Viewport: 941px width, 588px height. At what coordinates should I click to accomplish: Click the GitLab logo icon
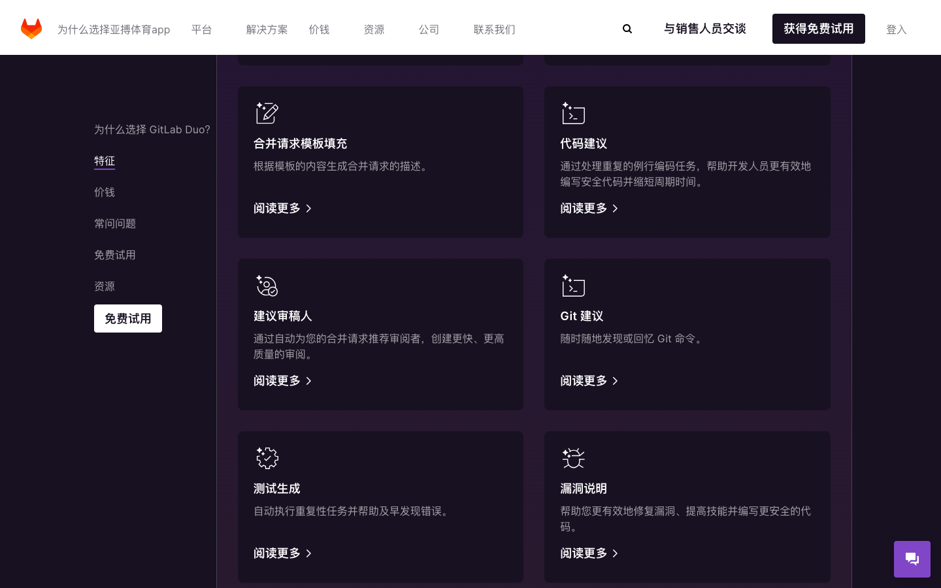click(x=31, y=28)
